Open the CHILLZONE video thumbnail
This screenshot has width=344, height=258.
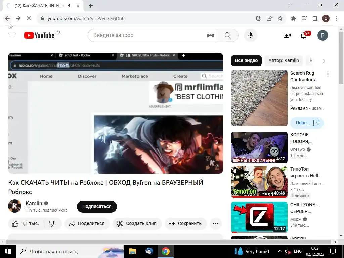(259, 217)
